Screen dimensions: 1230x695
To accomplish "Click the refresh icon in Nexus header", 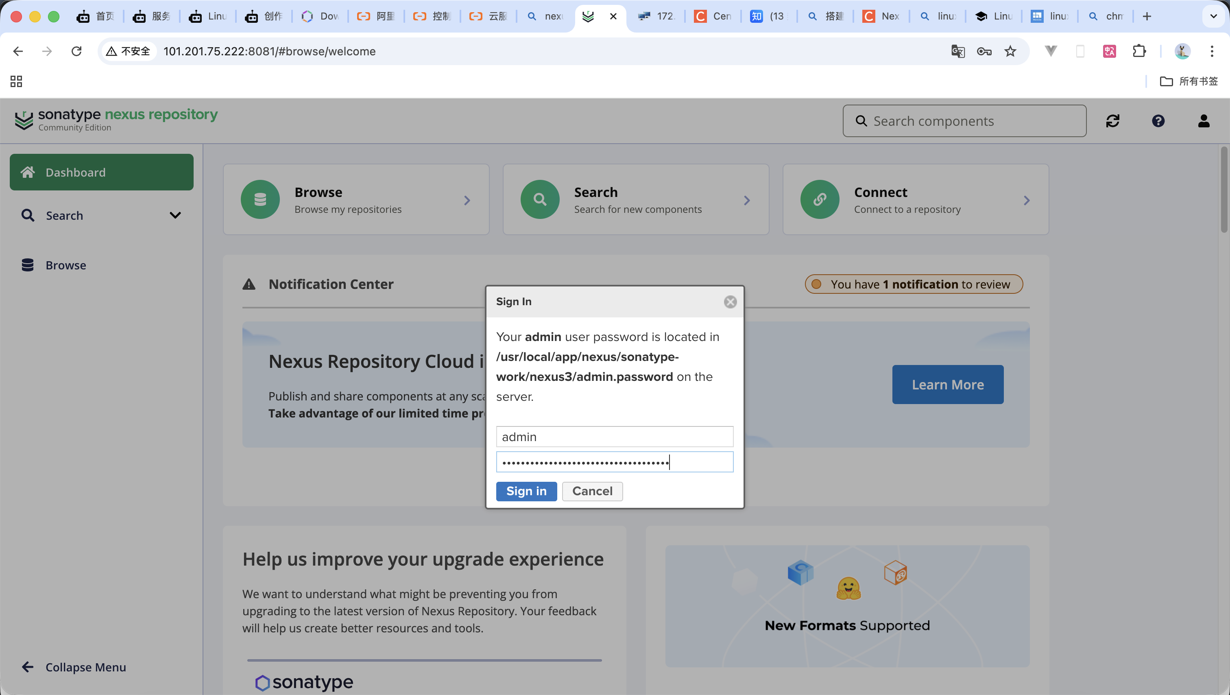I will point(1112,121).
